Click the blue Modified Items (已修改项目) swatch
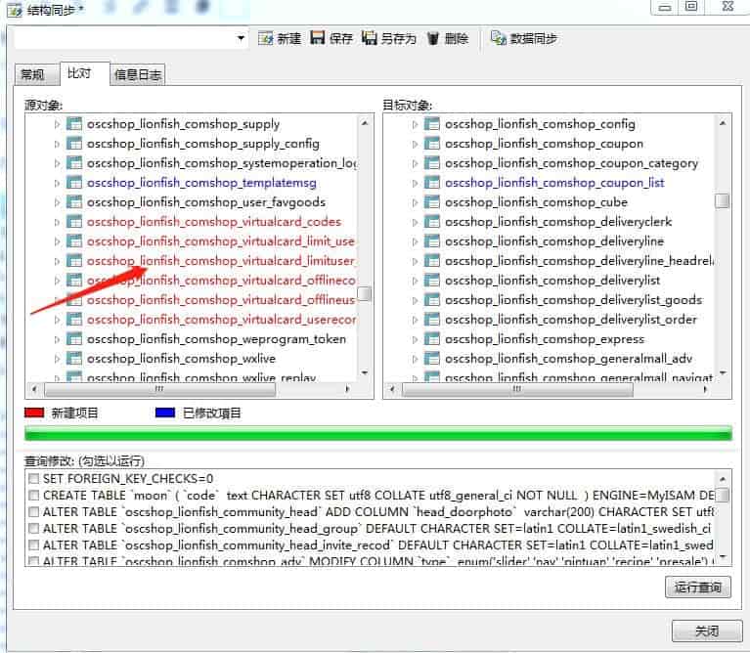 coord(165,413)
